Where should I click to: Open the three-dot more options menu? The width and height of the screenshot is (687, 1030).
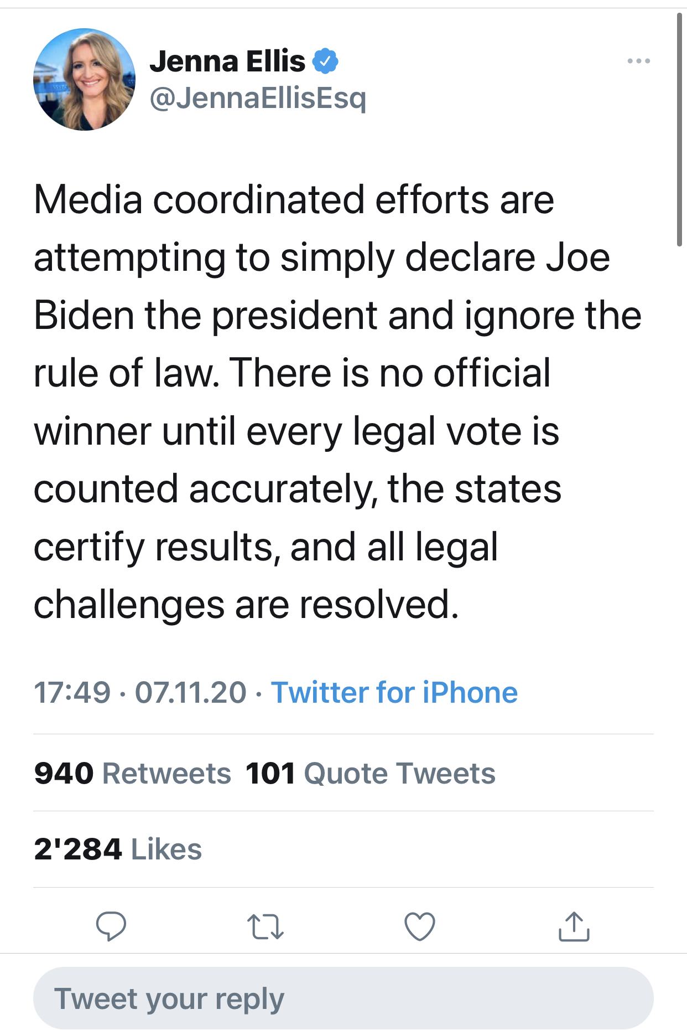click(x=638, y=61)
